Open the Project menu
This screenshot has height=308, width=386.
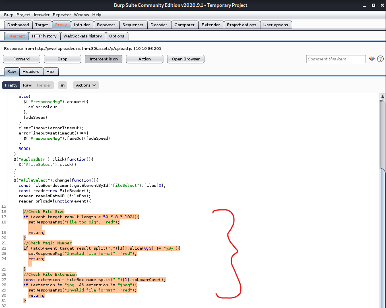coord(23,15)
